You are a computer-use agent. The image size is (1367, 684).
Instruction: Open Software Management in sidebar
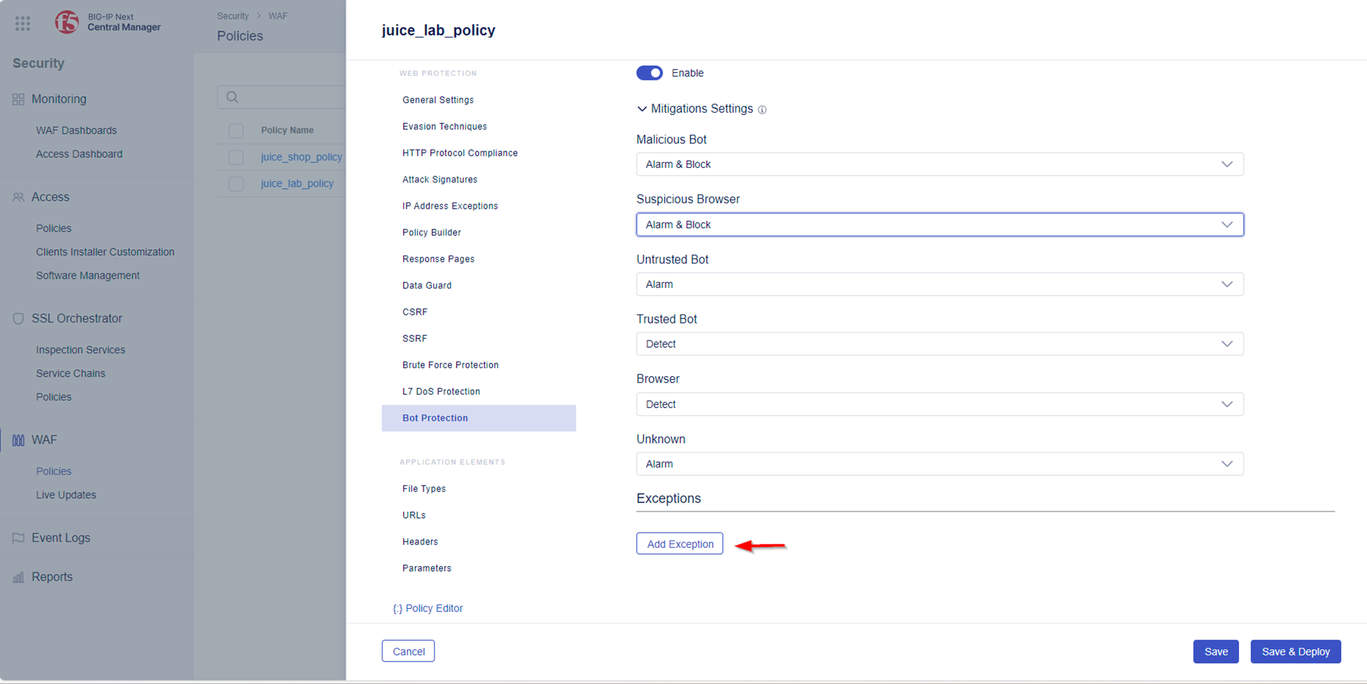click(x=87, y=276)
